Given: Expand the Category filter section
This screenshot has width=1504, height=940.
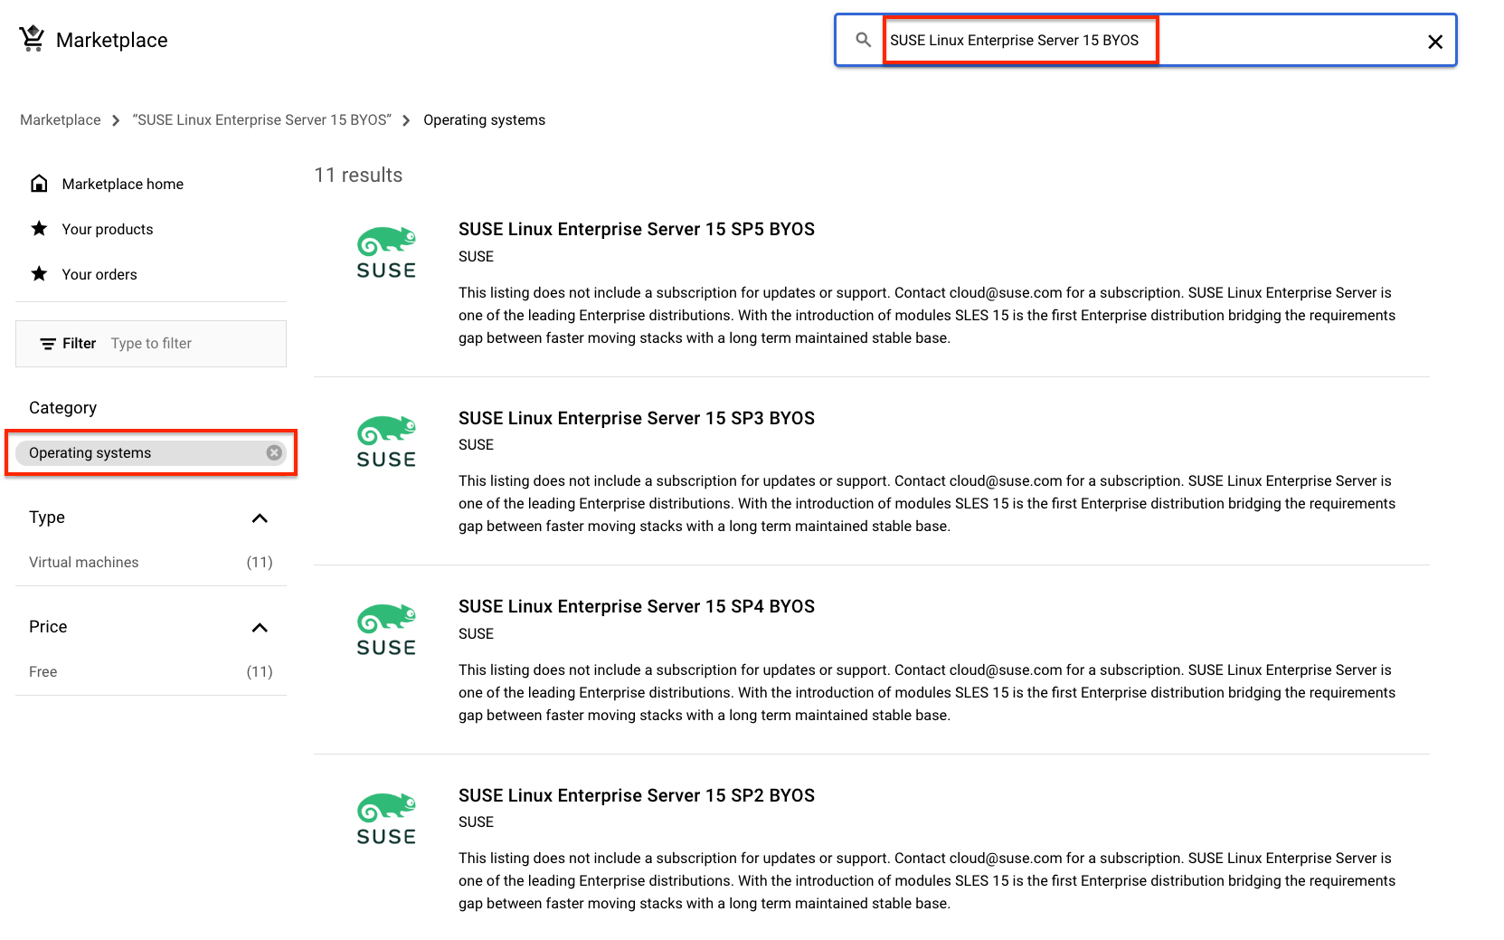Looking at the screenshot, I should tap(62, 407).
